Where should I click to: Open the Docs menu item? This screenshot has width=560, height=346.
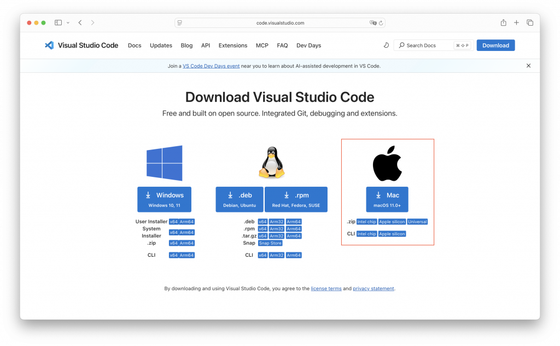point(135,45)
